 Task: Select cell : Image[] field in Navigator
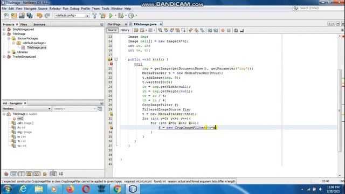pos(25,123)
